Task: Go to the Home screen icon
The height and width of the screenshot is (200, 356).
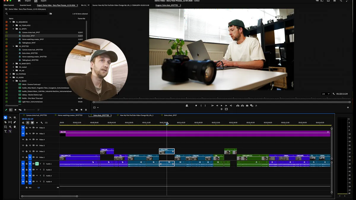Action: click(19, 1)
